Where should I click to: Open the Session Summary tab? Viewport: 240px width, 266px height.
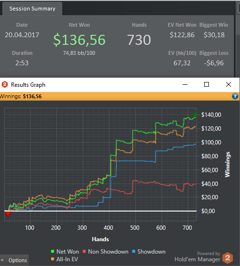[x=33, y=9]
